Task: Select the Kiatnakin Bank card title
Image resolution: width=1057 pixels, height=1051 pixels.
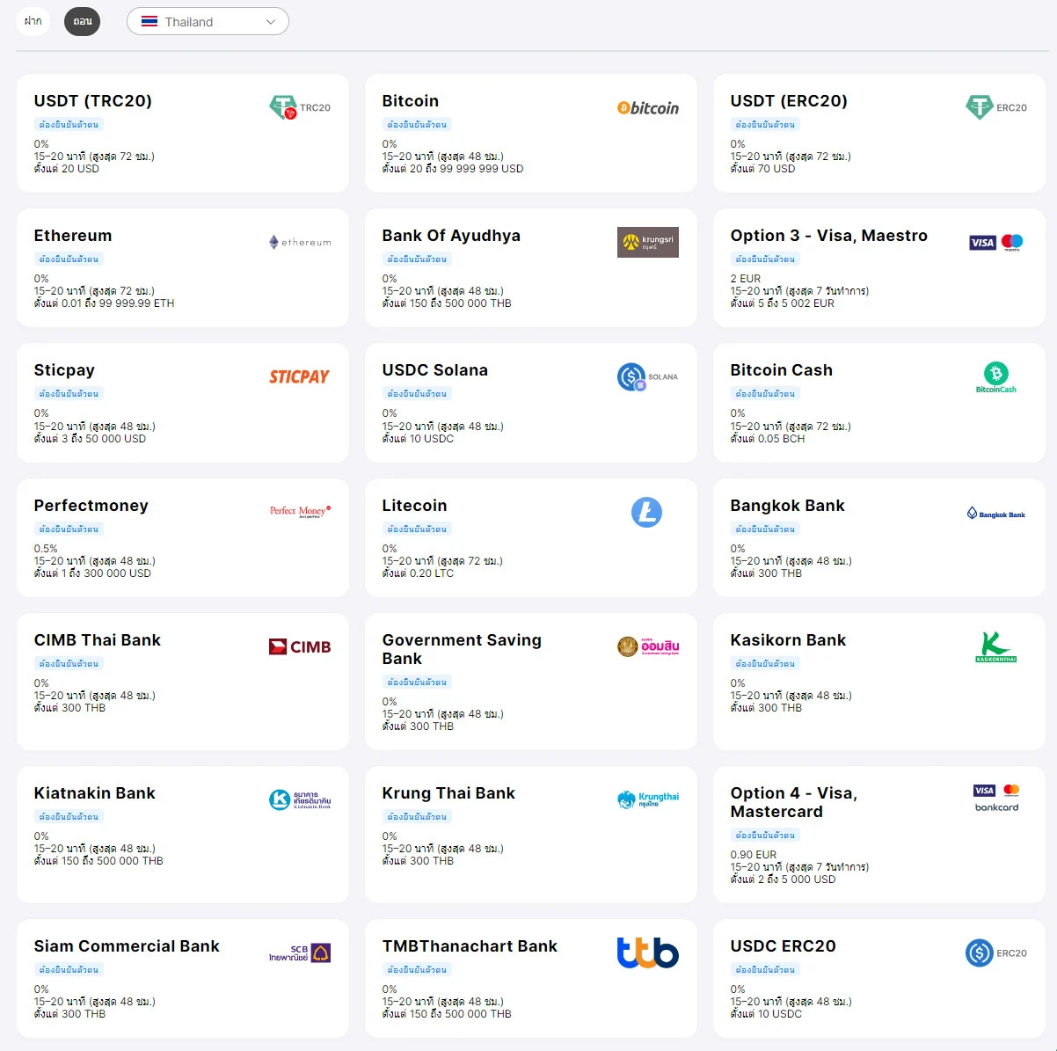Action: [x=95, y=793]
